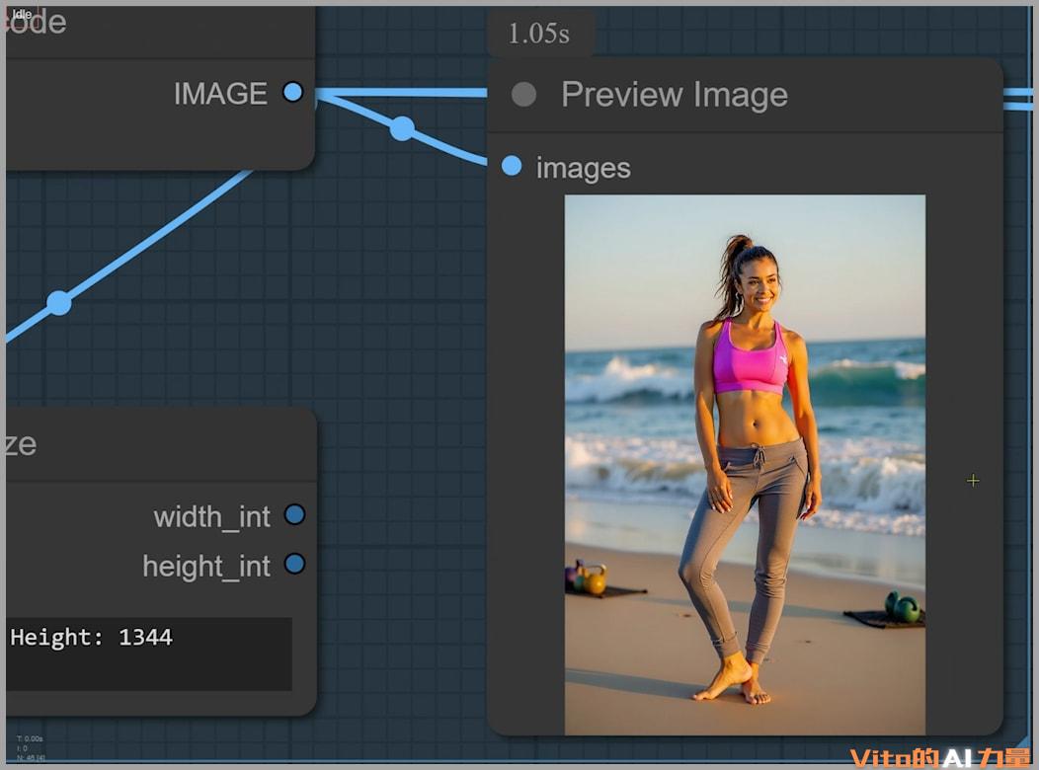1039x770 pixels.
Task: Click the width_int output socket
Action: click(295, 514)
